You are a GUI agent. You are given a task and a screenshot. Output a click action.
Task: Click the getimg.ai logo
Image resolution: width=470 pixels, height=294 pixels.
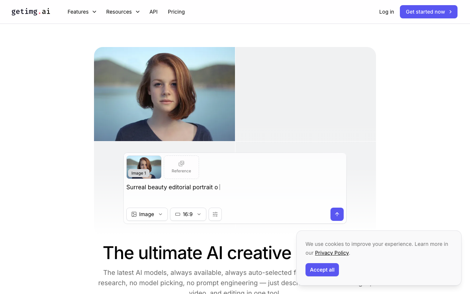pyautogui.click(x=31, y=12)
